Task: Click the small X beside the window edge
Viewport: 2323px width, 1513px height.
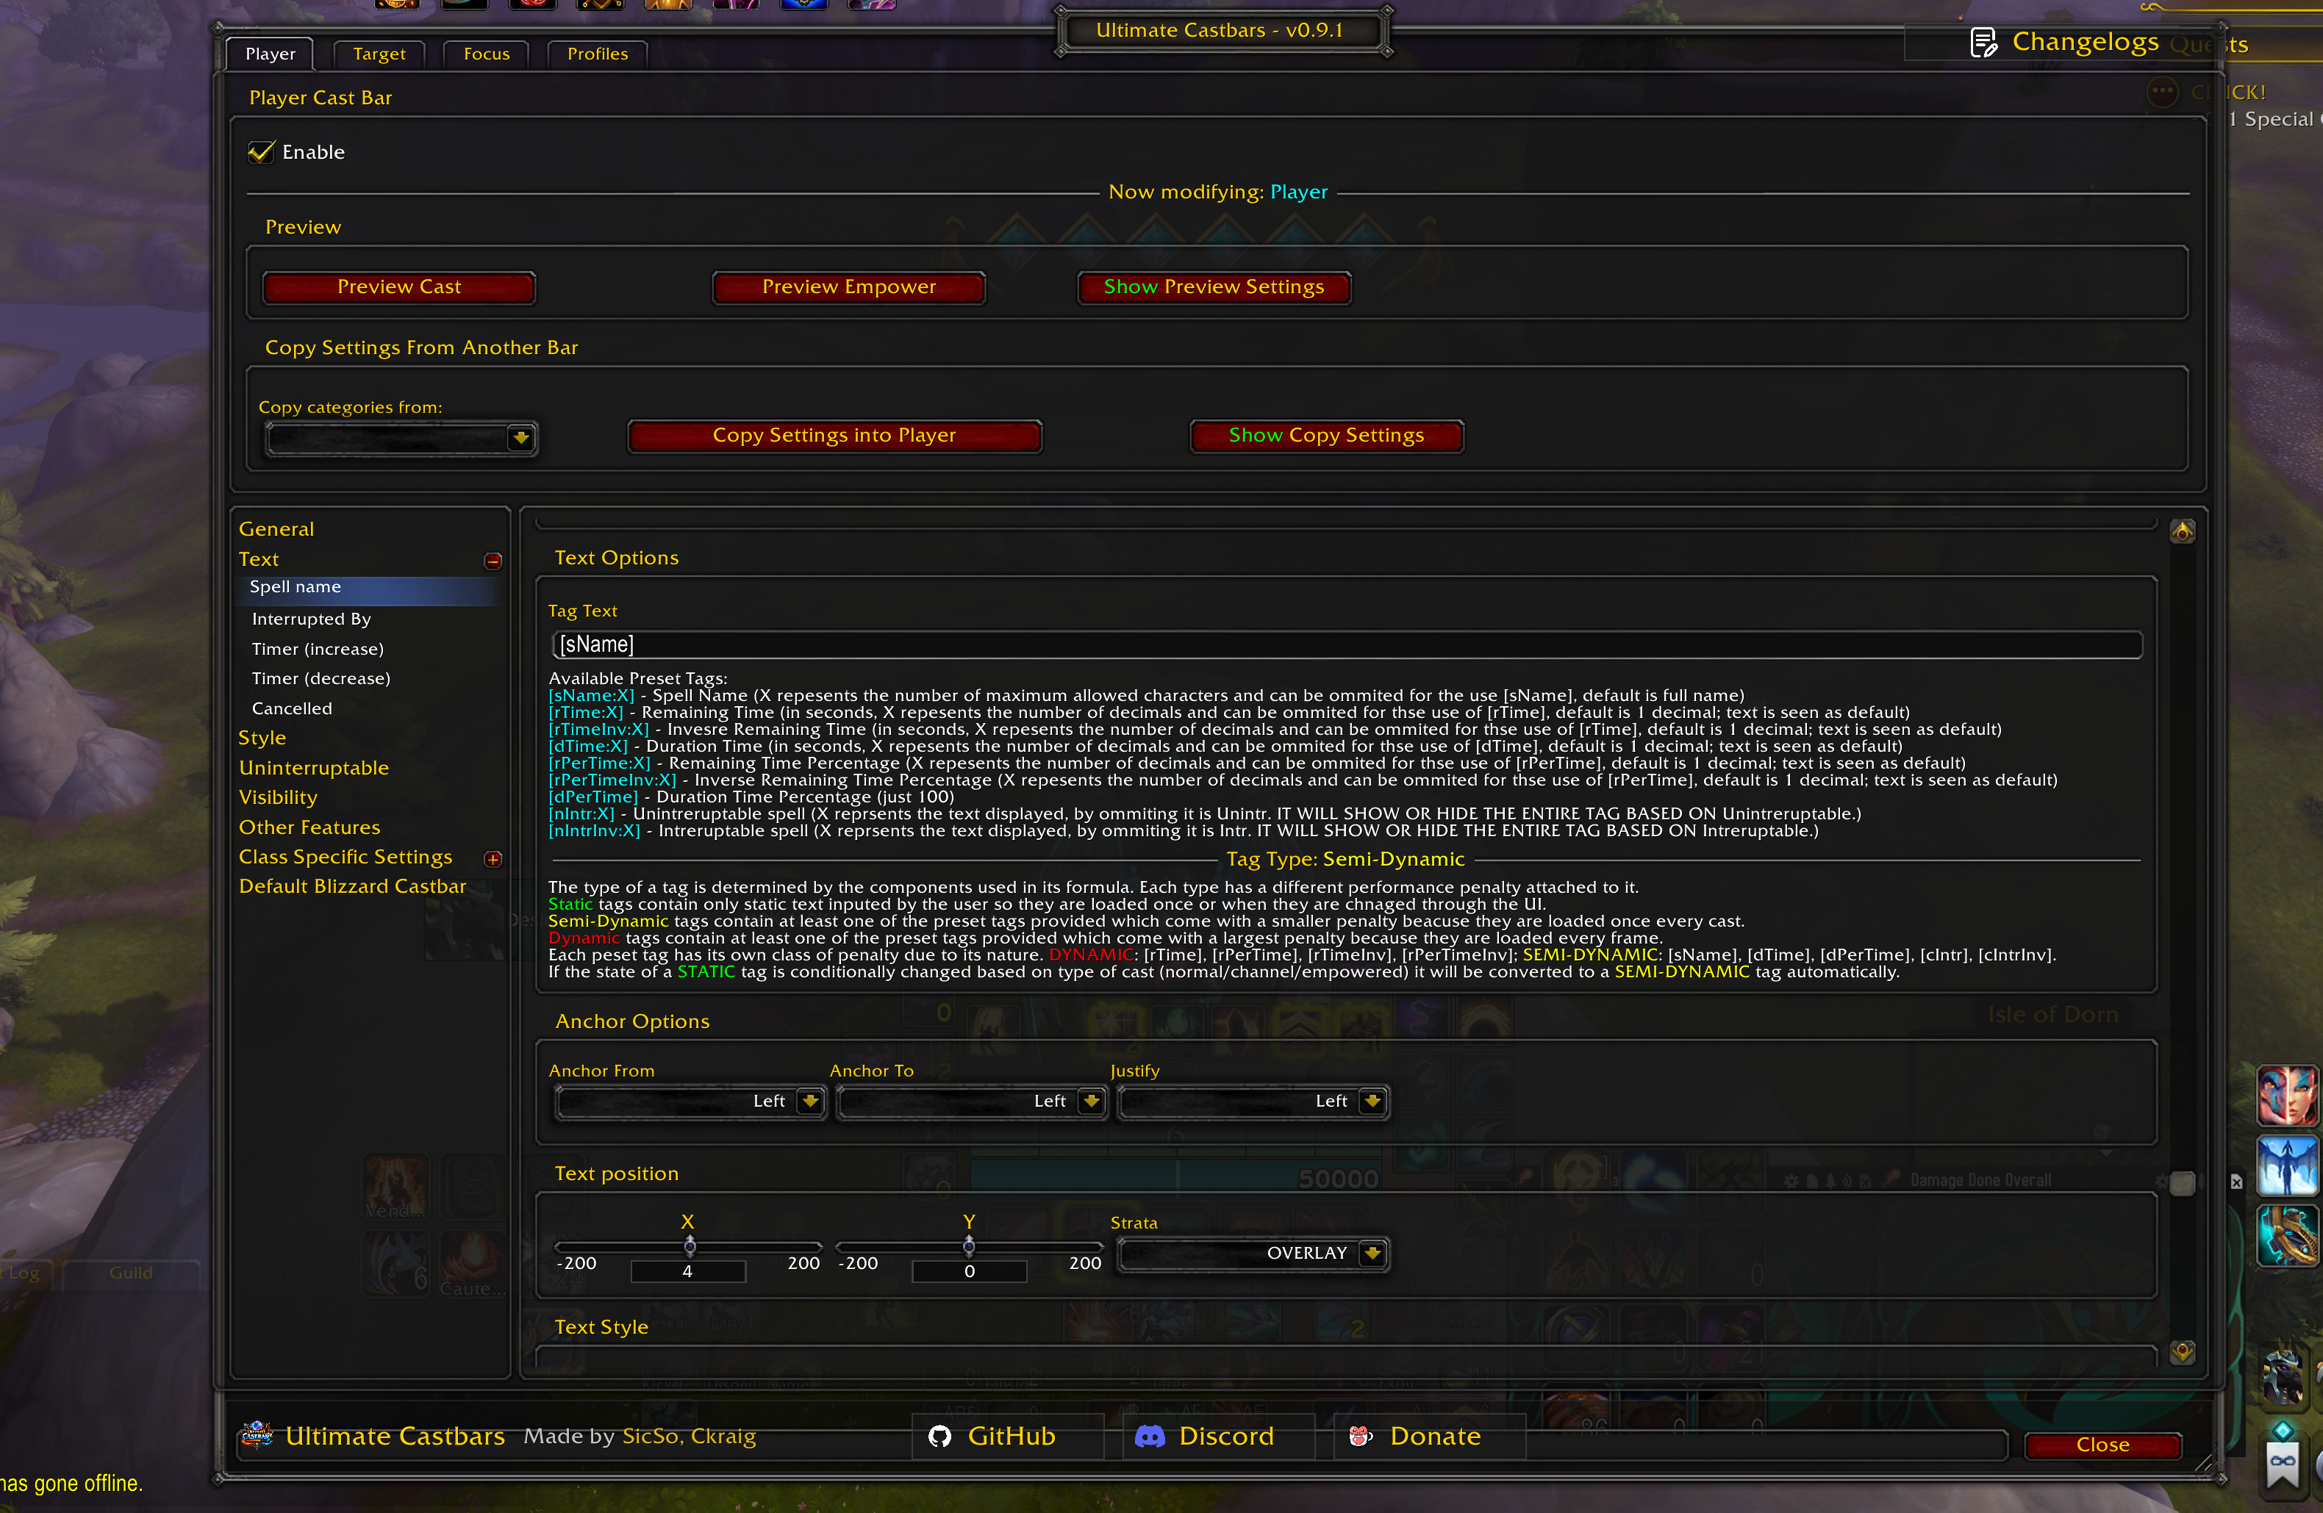Action: [x=2236, y=1182]
